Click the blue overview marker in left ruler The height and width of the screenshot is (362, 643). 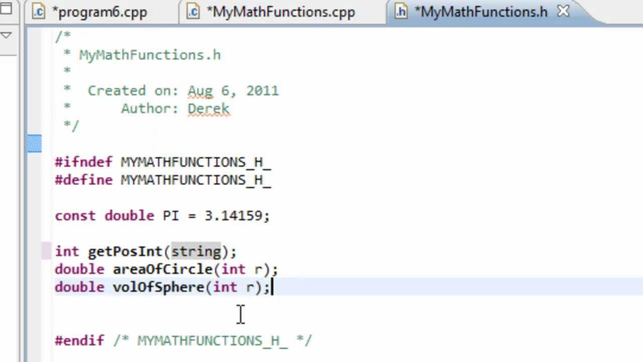[34, 143]
